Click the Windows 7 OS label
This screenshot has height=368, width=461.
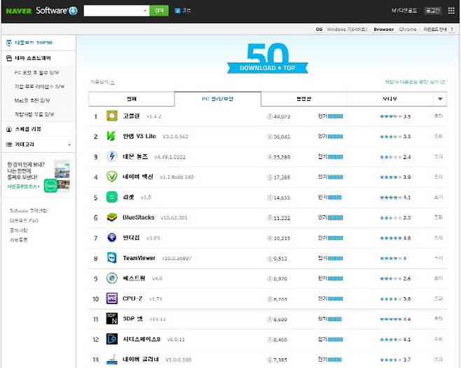coord(347,29)
